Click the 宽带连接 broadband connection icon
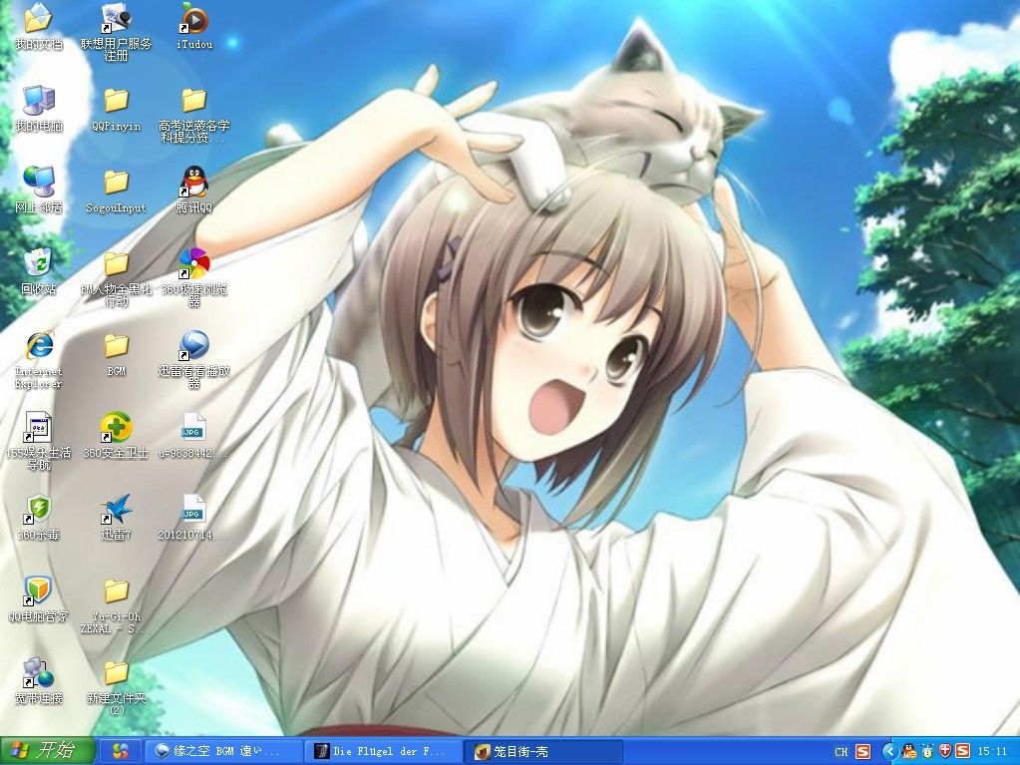 tap(38, 682)
